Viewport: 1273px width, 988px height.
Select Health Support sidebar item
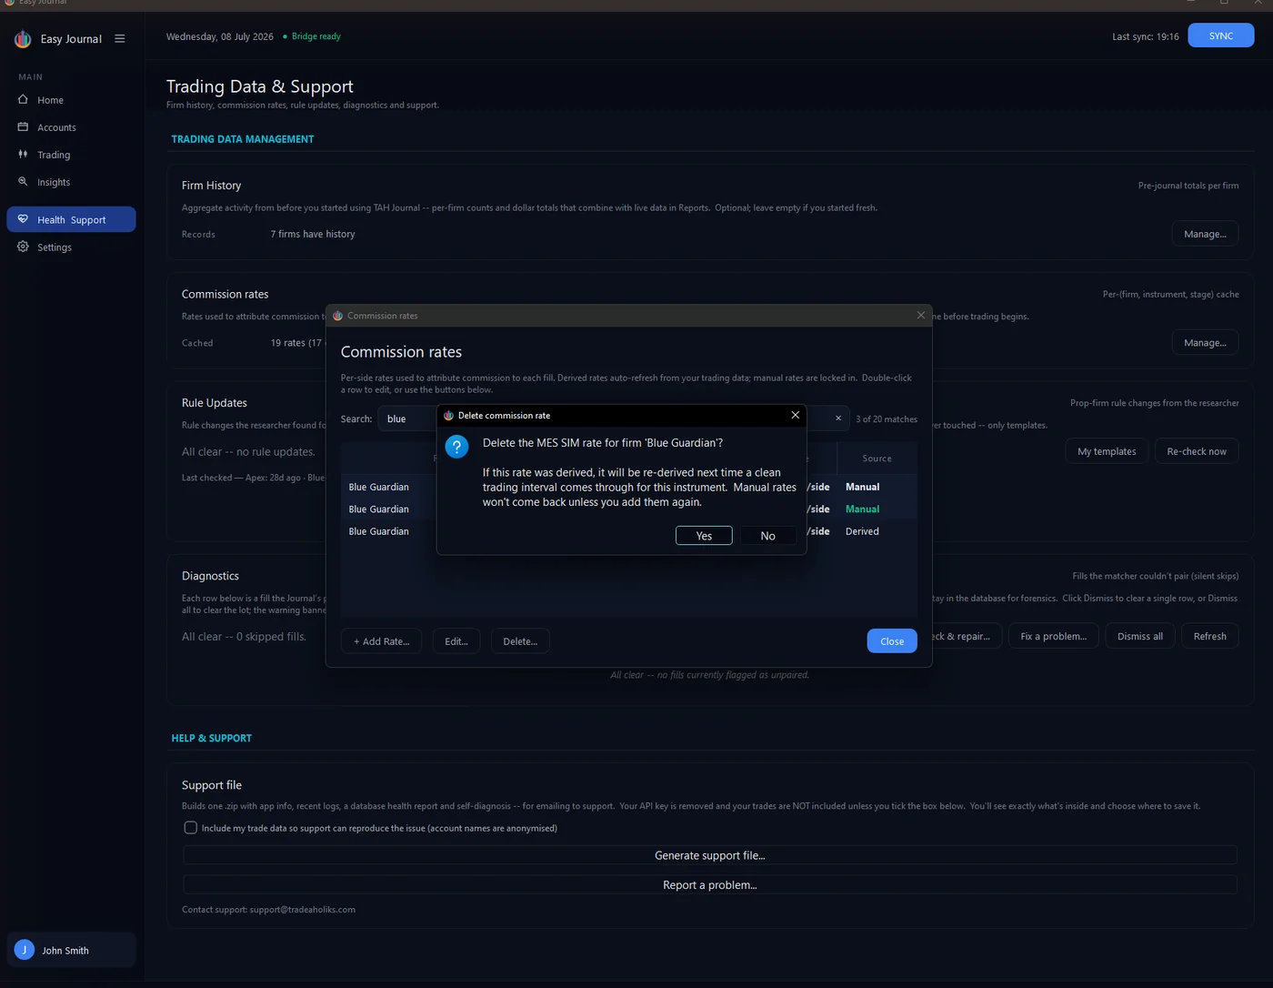[x=71, y=219]
